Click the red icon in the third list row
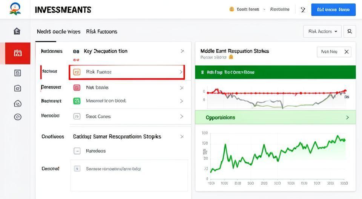This screenshot has height=199, width=362. (x=77, y=87)
